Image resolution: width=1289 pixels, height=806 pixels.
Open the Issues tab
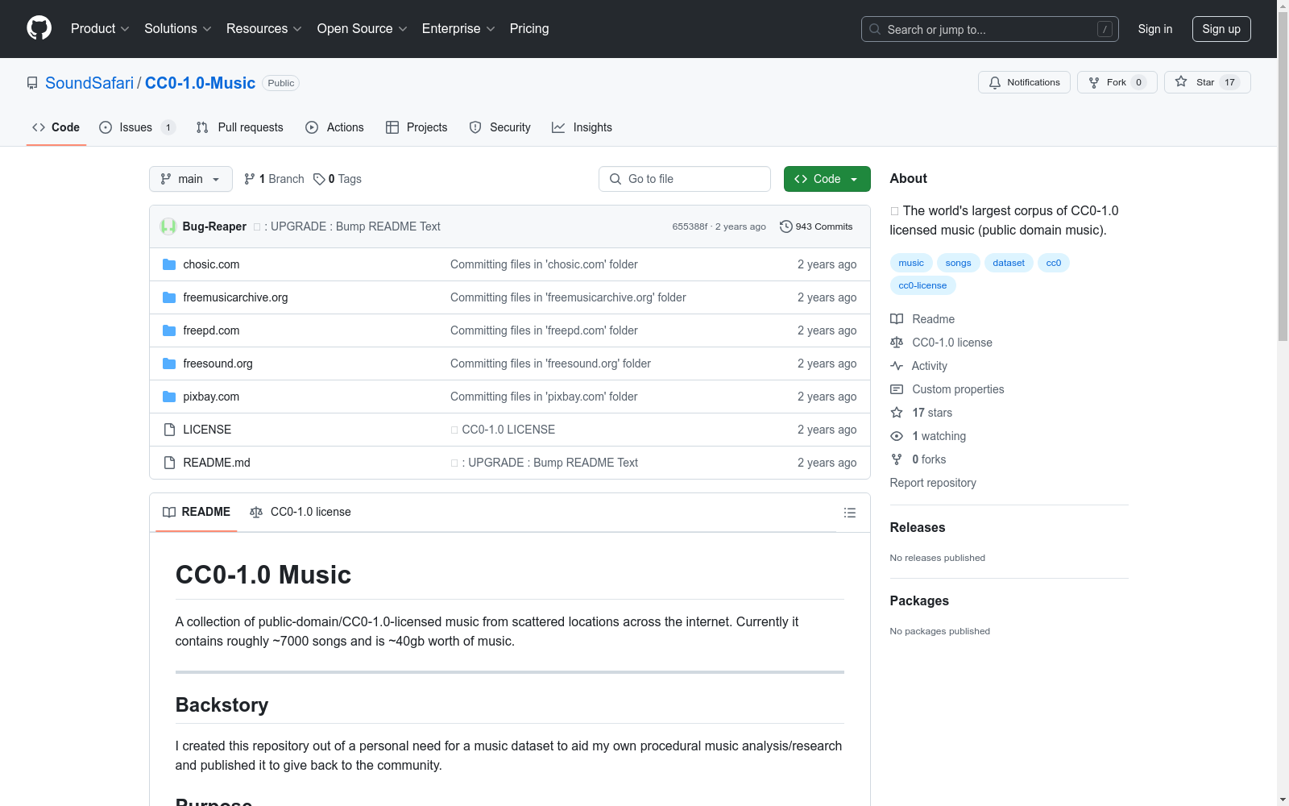tap(137, 127)
